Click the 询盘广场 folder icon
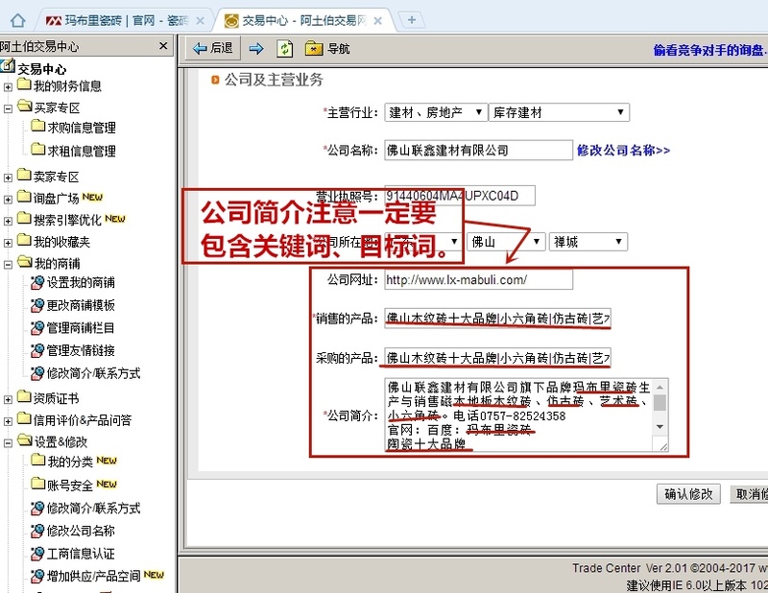 click(x=24, y=197)
